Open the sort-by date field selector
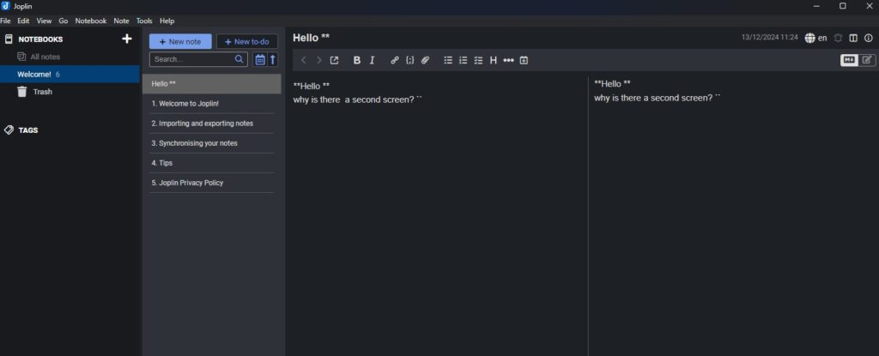The height and width of the screenshot is (356, 879). pyautogui.click(x=260, y=59)
